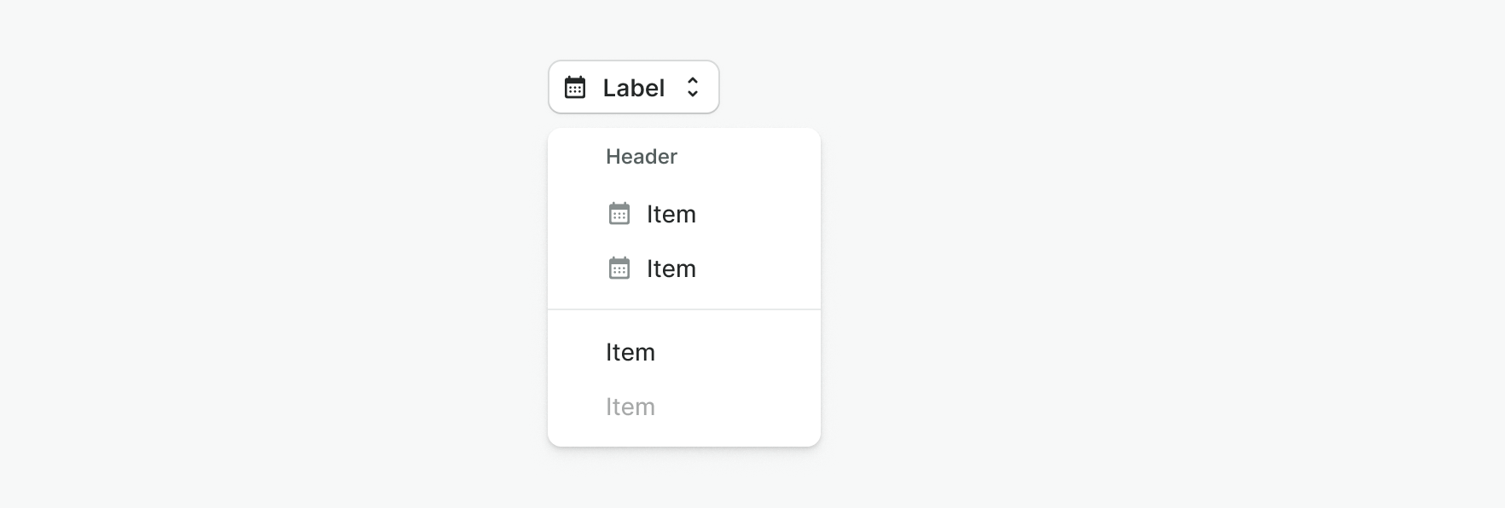
Task: Click blank row area right of first Item
Action: [x=759, y=214]
